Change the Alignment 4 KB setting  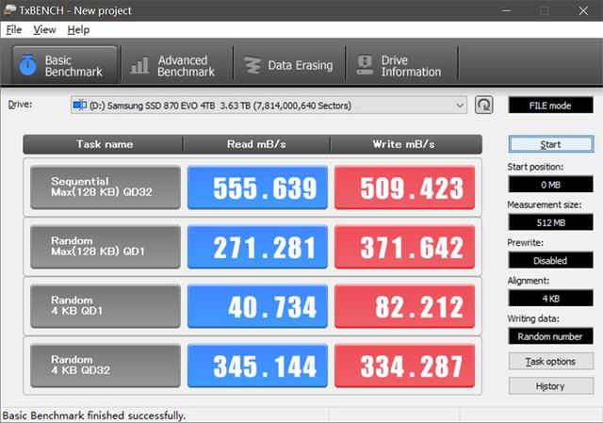[x=550, y=299]
